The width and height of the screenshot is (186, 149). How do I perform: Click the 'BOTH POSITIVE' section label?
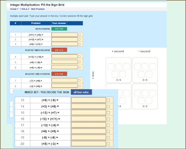43,29
